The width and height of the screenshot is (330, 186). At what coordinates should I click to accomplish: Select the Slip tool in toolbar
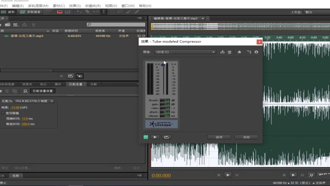pyautogui.click(x=96, y=12)
